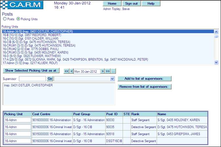Go to previous day with single-left arrow
The height and width of the screenshot is (147, 221).
(x=71, y=71)
